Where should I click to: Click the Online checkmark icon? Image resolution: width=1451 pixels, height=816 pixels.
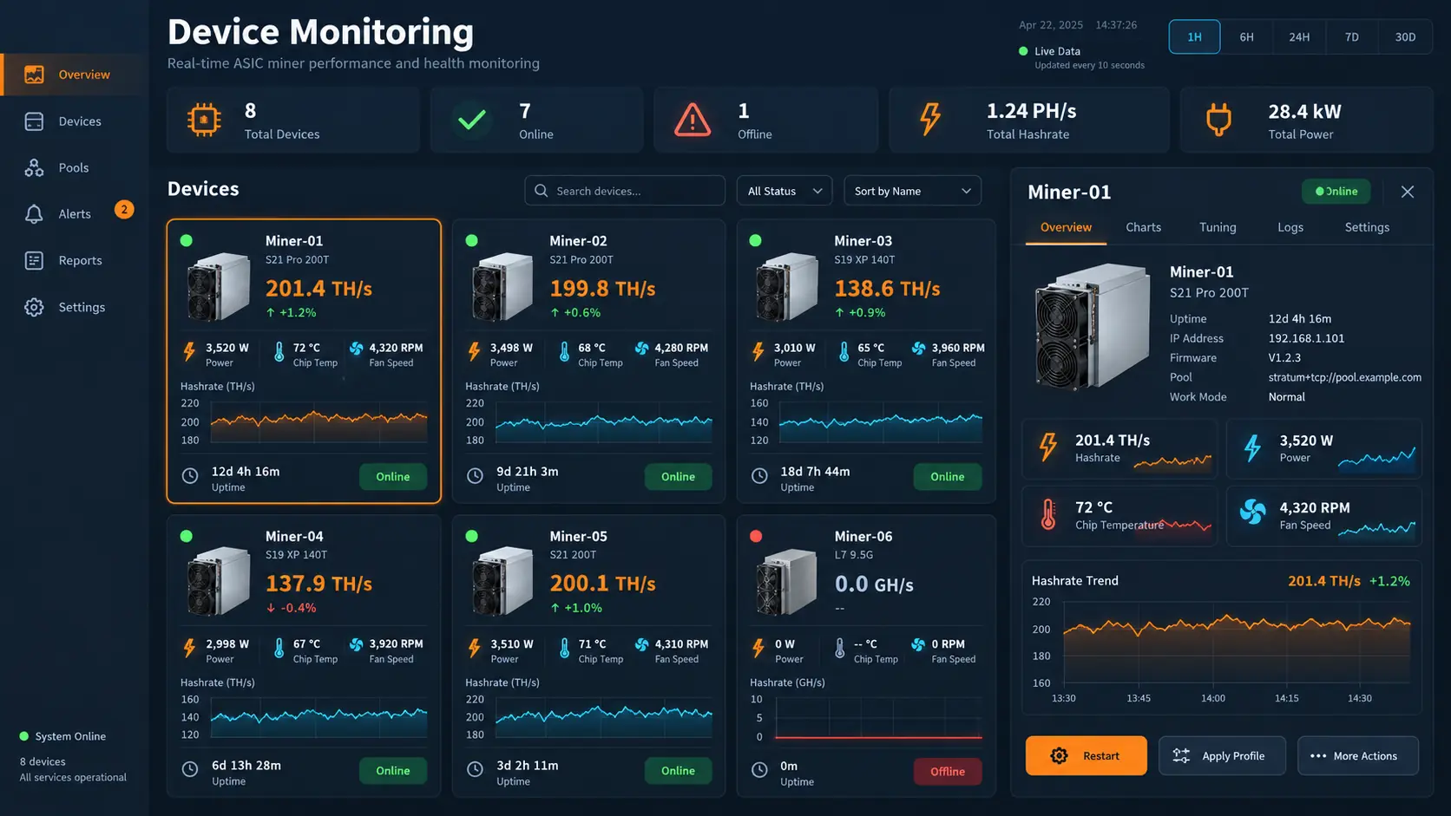point(471,120)
